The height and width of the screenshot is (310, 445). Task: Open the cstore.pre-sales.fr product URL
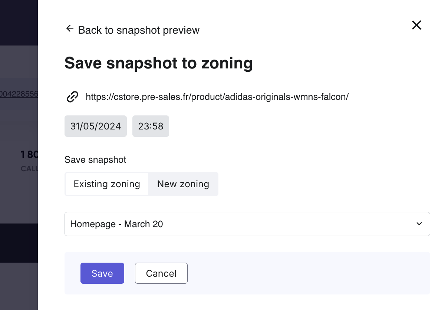(x=217, y=97)
